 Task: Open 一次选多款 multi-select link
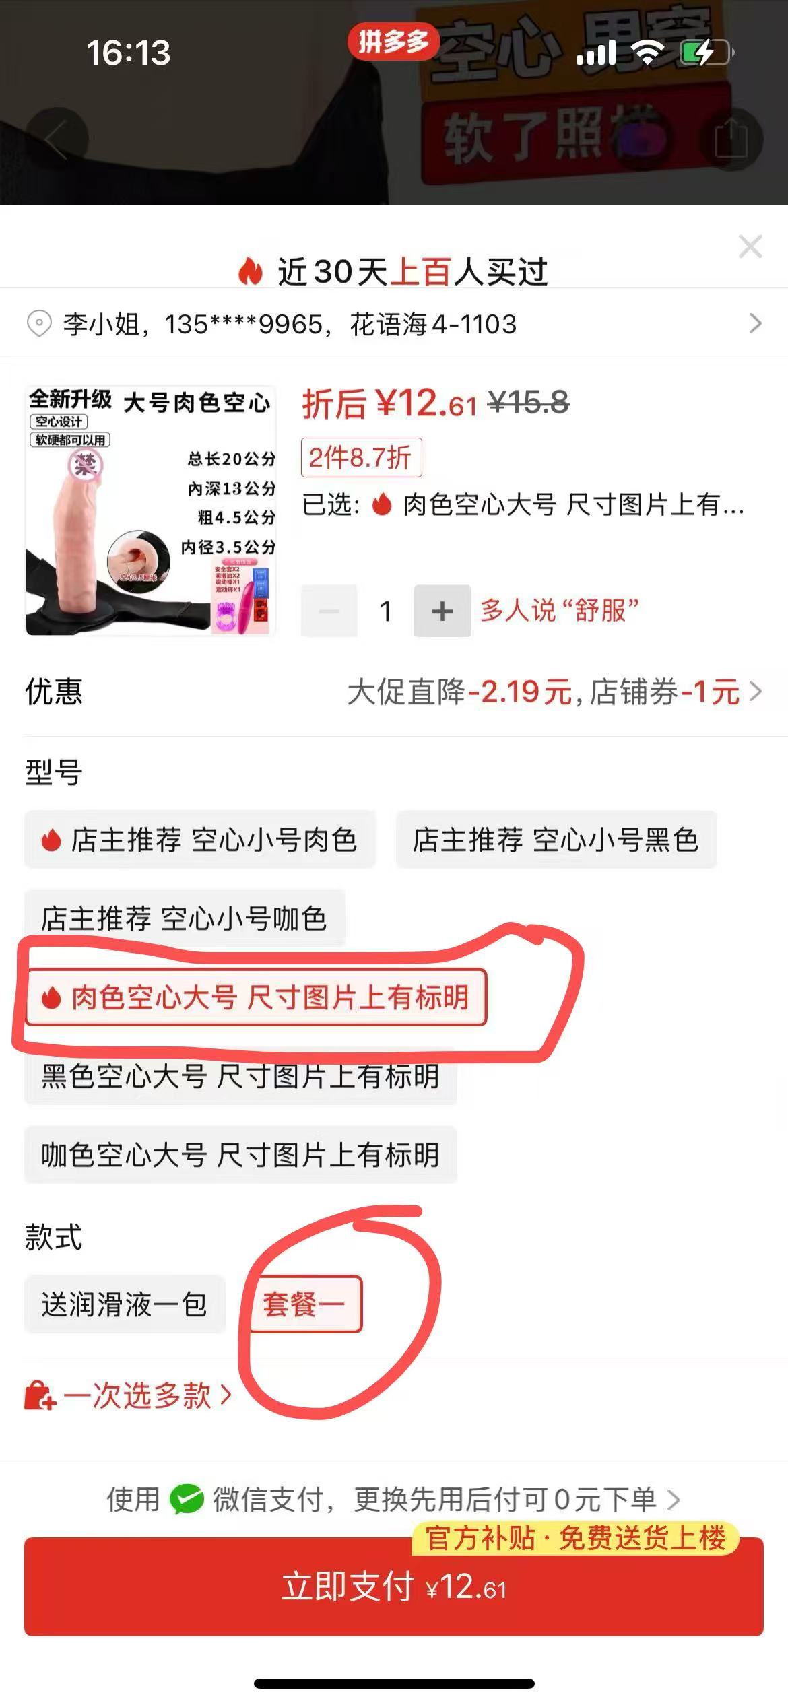coord(128,1396)
